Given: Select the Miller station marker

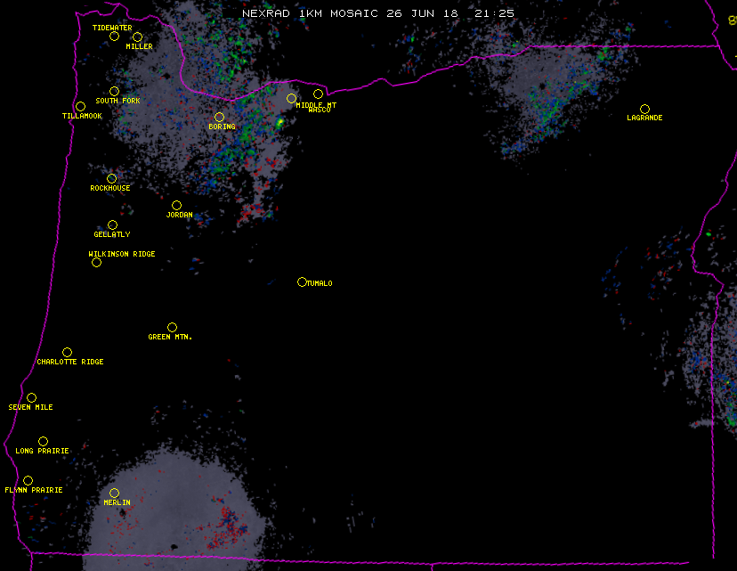Looking at the screenshot, I should pyautogui.click(x=137, y=37).
